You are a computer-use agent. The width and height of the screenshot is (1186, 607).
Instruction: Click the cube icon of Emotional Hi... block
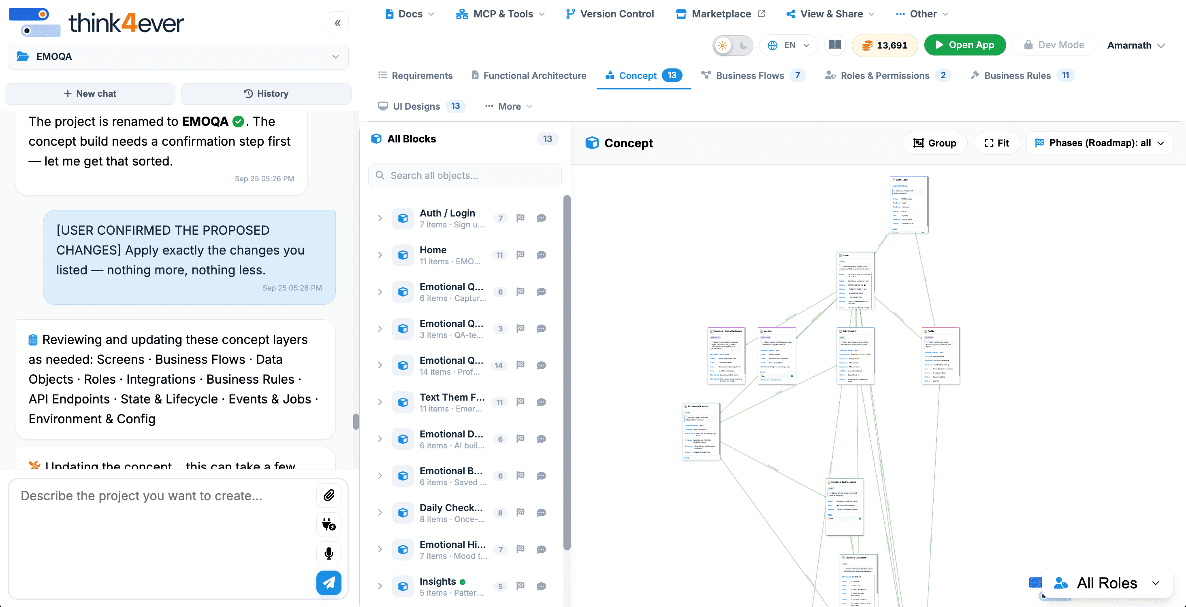tap(403, 550)
